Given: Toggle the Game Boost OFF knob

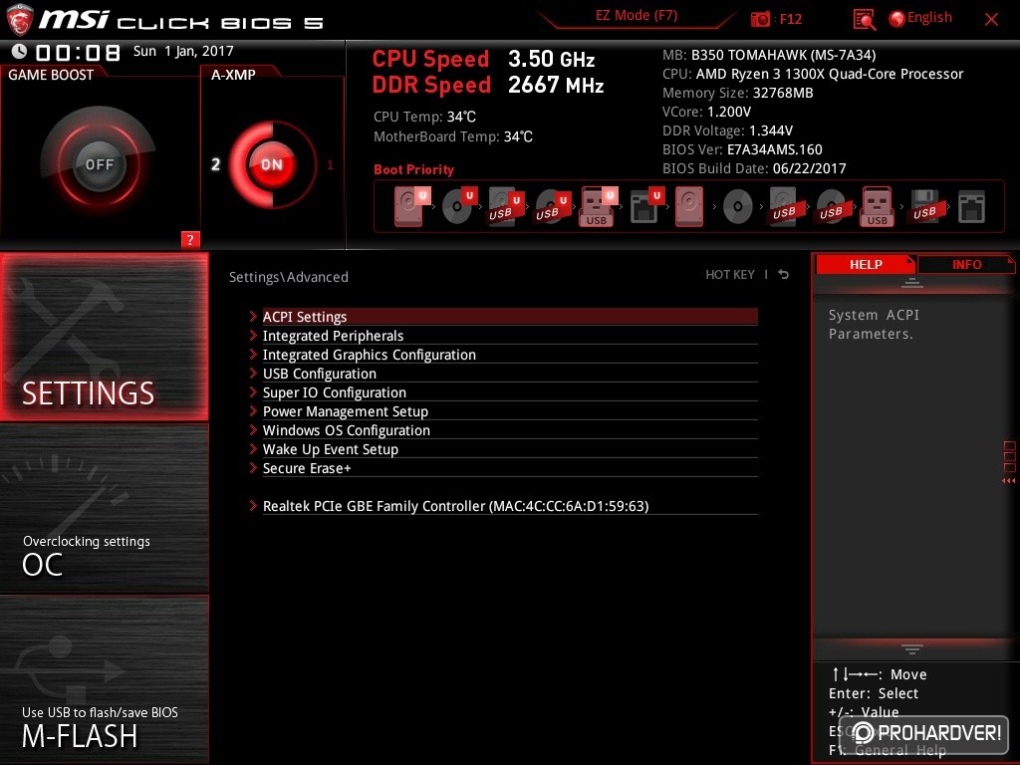Looking at the screenshot, I should click(x=99, y=164).
